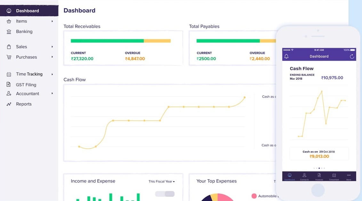The width and height of the screenshot is (362, 201).
Task: Click receivables overdue amount ₹4,847.00
Action: pyautogui.click(x=135, y=59)
